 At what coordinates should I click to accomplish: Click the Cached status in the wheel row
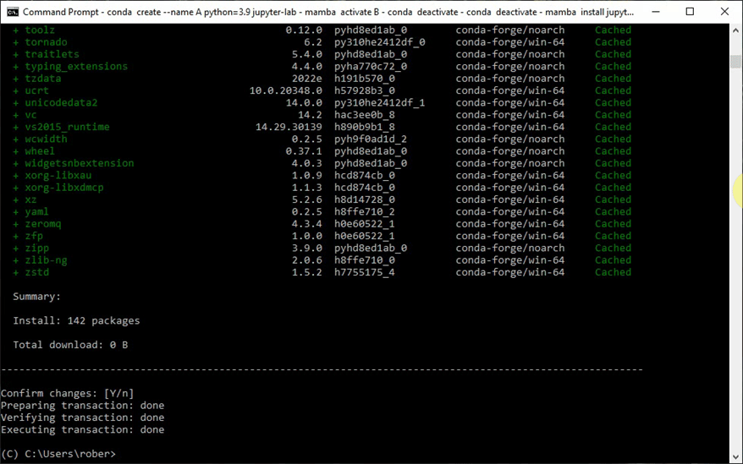coord(613,151)
